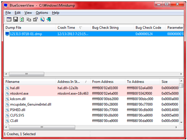Click lower pane vertical scroll down arrow
The image size is (187, 140).
point(181,122)
